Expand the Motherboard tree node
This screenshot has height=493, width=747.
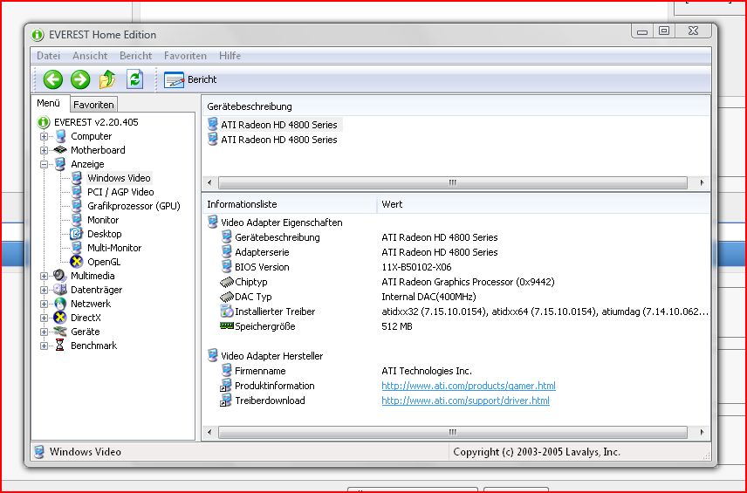coord(44,151)
